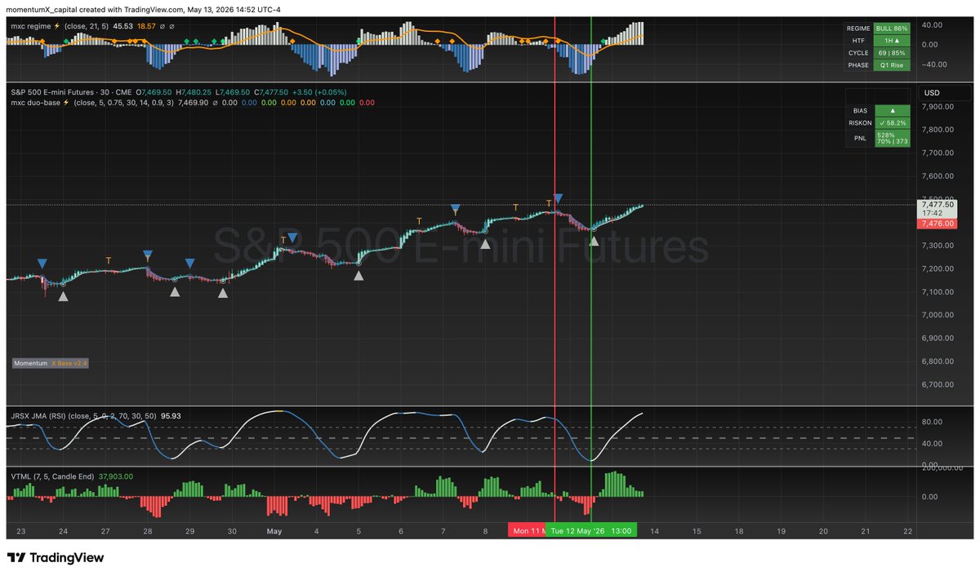This screenshot has height=576, width=980.
Task: Click the 7,000.00 price axis label
Action: point(936,315)
